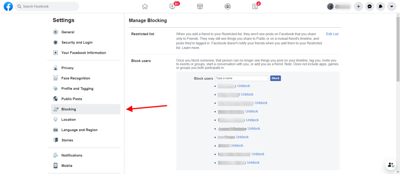400x174 pixels.
Task: Click the Facebook logo
Action: point(8,6)
